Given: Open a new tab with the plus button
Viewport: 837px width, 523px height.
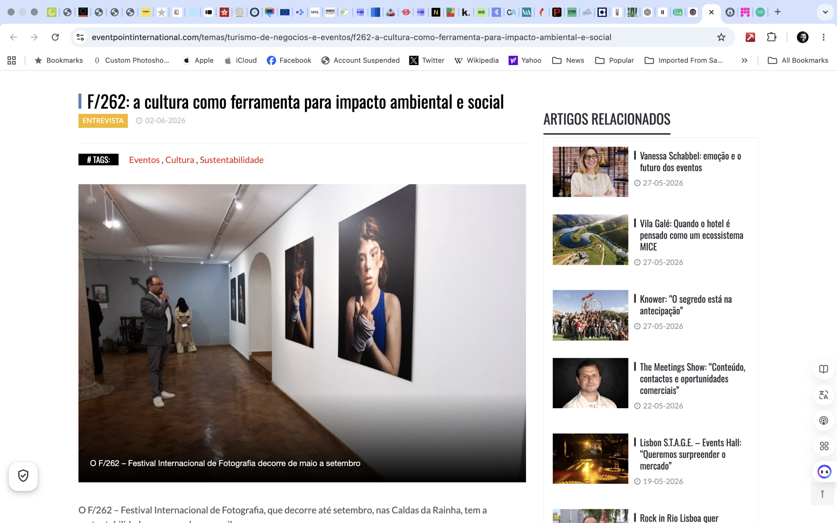Looking at the screenshot, I should [x=777, y=12].
